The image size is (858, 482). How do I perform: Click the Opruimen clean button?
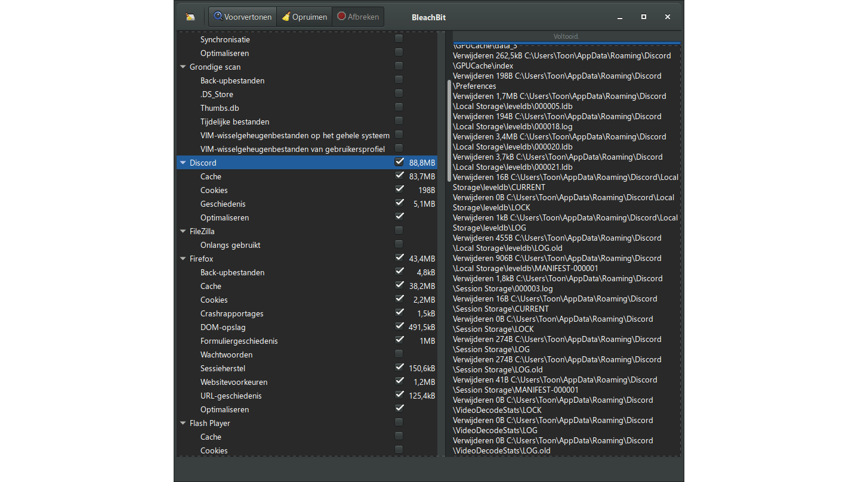click(x=304, y=17)
